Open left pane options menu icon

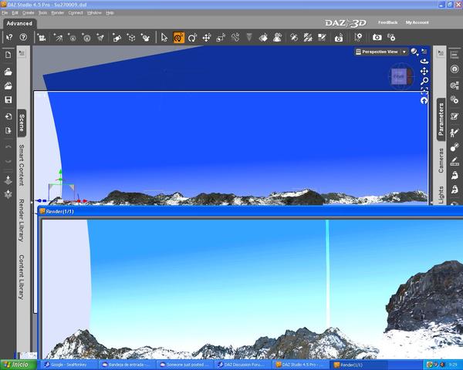click(x=22, y=53)
